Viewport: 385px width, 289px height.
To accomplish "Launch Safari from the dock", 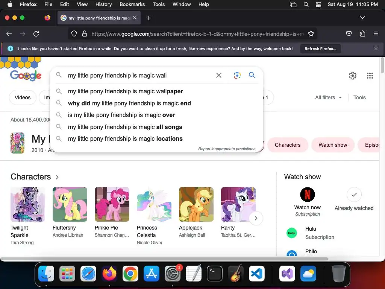I will click(88, 274).
